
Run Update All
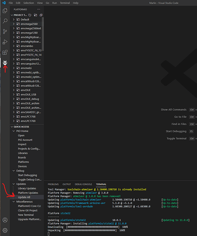tap(24, 197)
